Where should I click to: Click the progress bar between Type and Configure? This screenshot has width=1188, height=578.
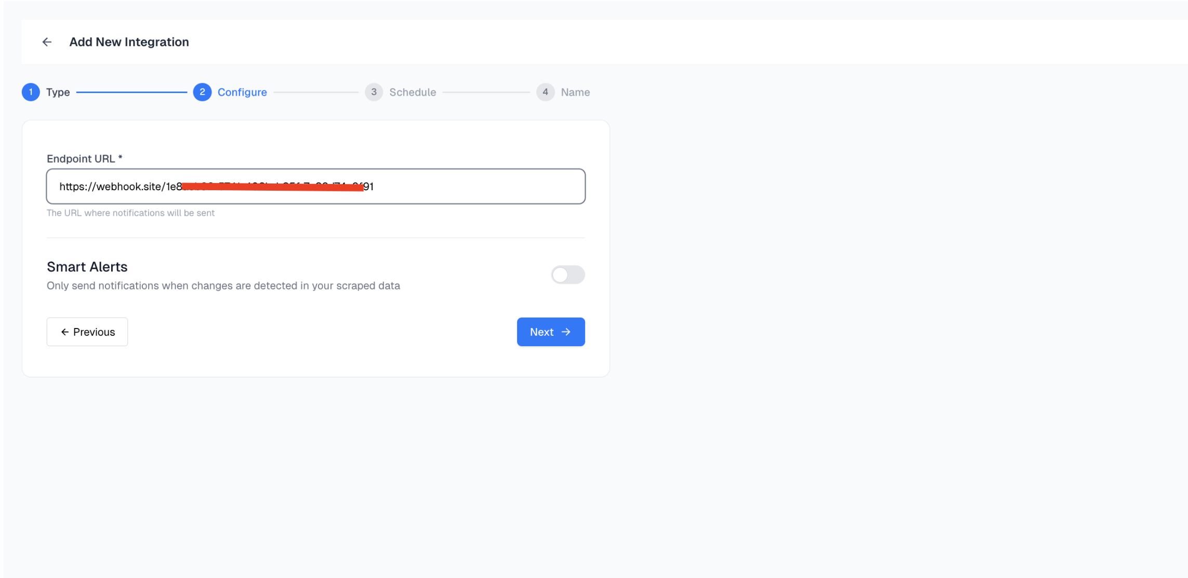[x=133, y=92]
